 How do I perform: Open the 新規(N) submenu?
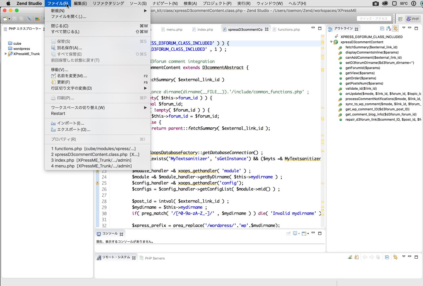pos(98,11)
